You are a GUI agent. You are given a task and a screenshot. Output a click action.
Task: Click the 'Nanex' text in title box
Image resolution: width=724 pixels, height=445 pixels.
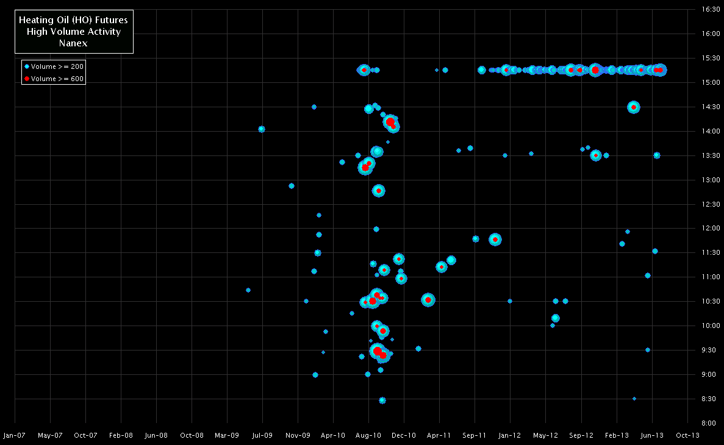click(x=73, y=43)
